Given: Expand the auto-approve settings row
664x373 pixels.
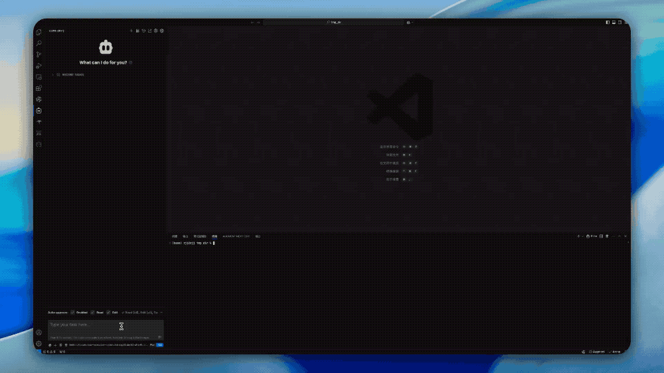Looking at the screenshot, I should pyautogui.click(x=161, y=313).
